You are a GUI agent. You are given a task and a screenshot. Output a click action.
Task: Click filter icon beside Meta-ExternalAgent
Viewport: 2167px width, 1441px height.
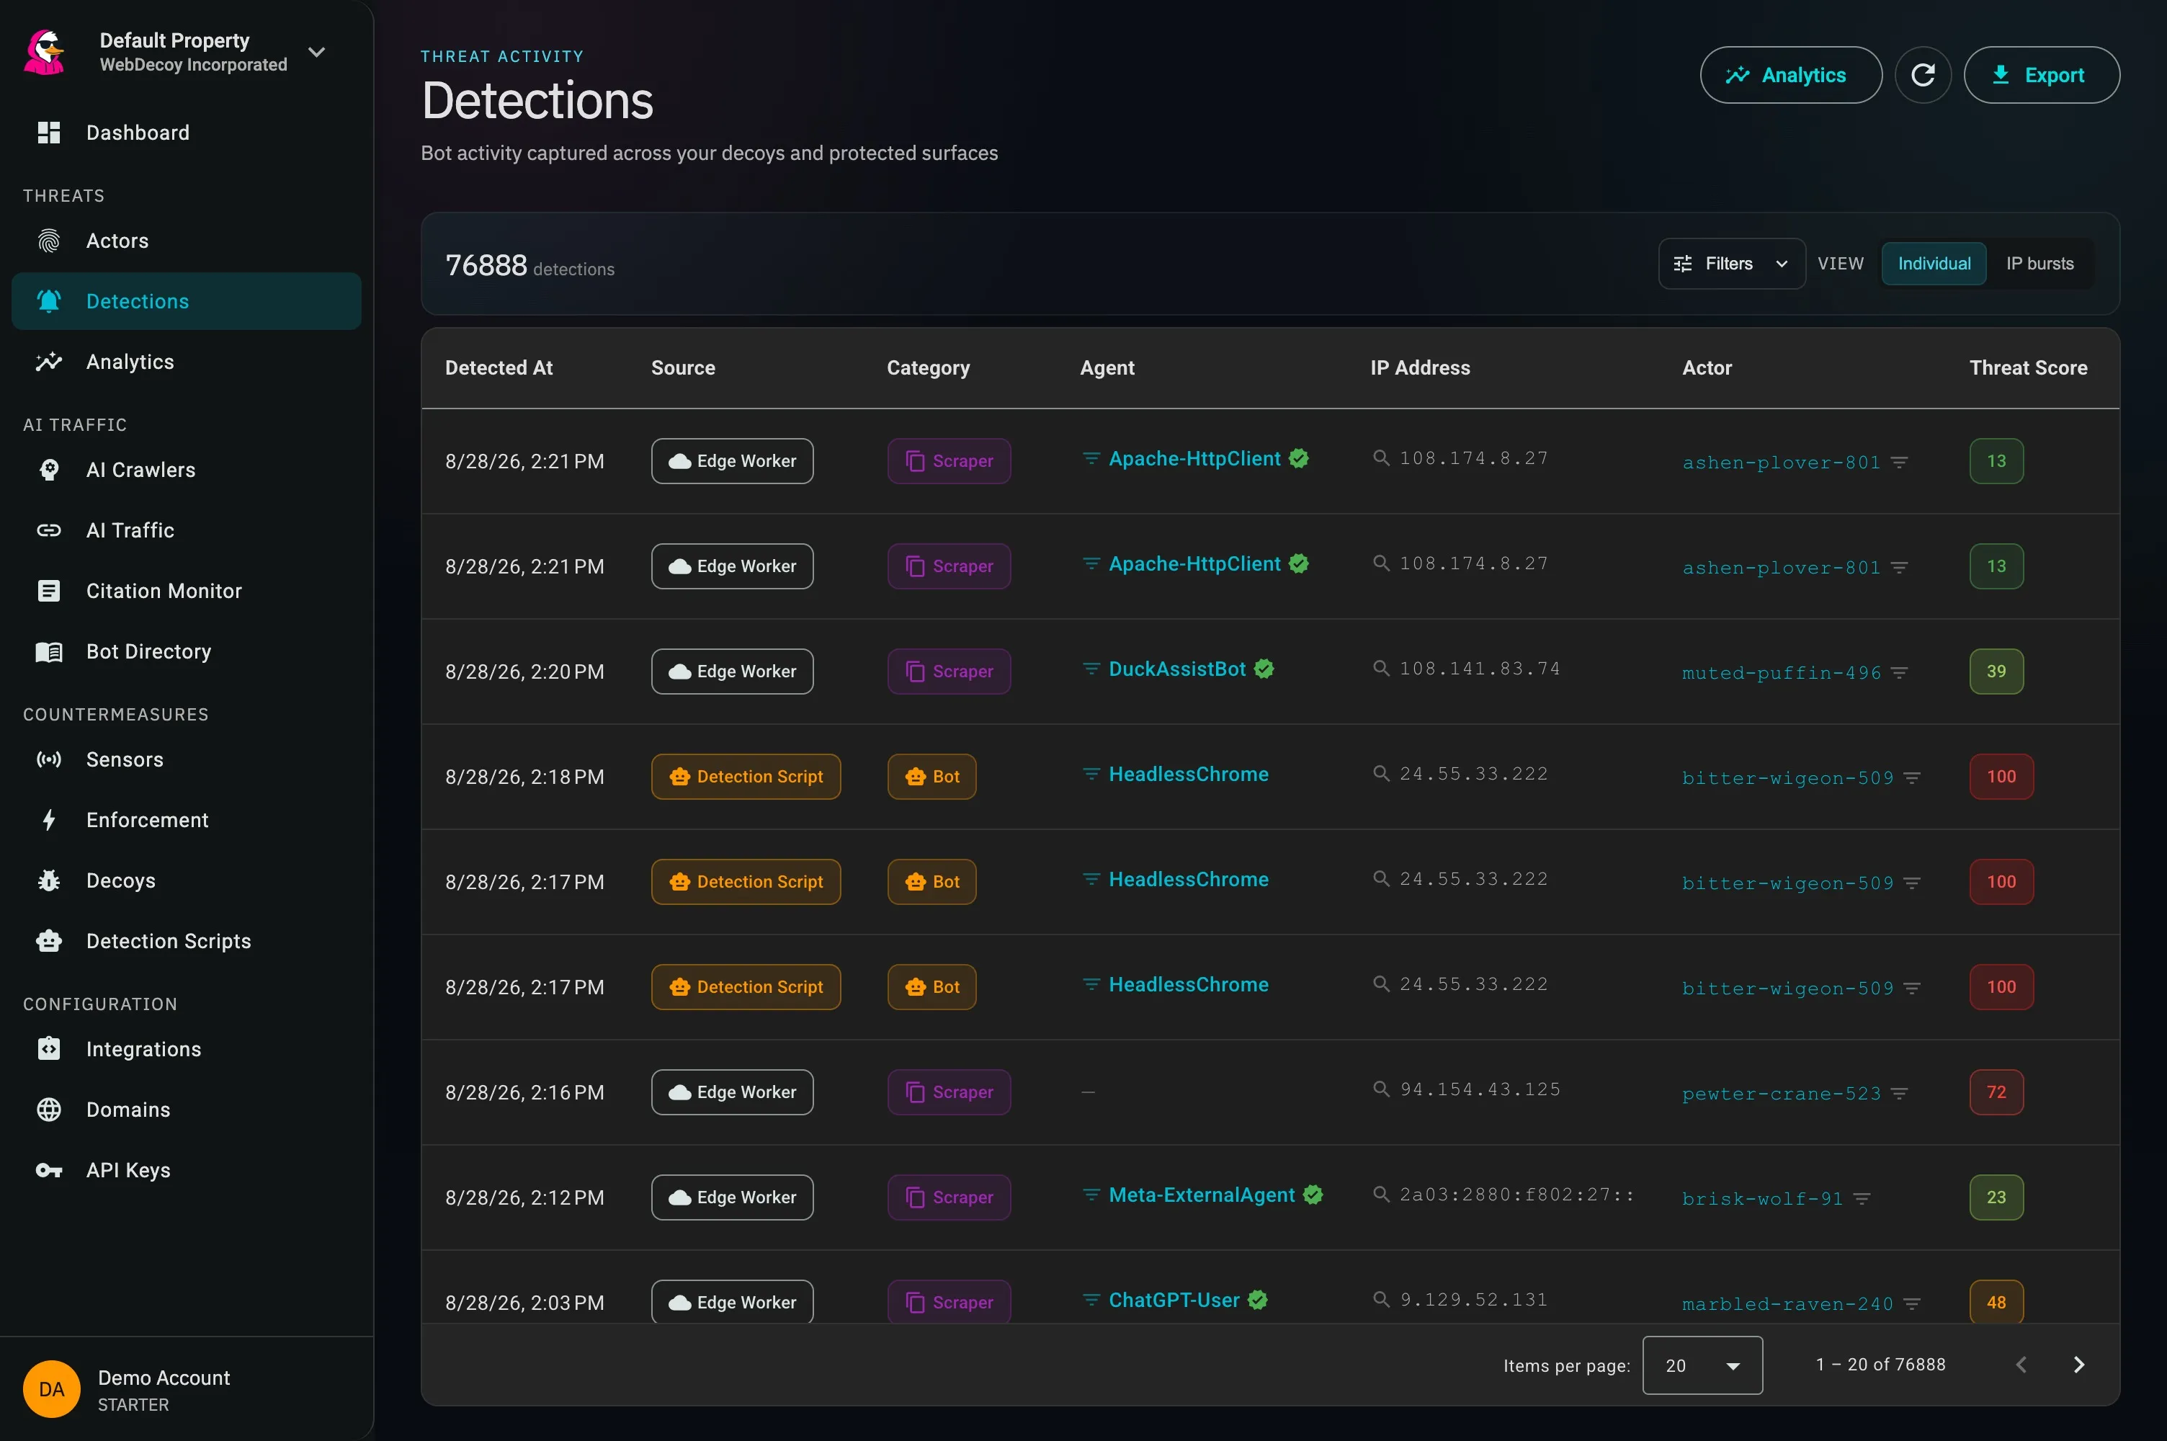pos(1091,1195)
